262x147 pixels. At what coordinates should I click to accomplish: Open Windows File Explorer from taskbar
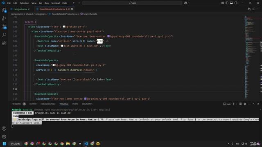click(68, 144)
